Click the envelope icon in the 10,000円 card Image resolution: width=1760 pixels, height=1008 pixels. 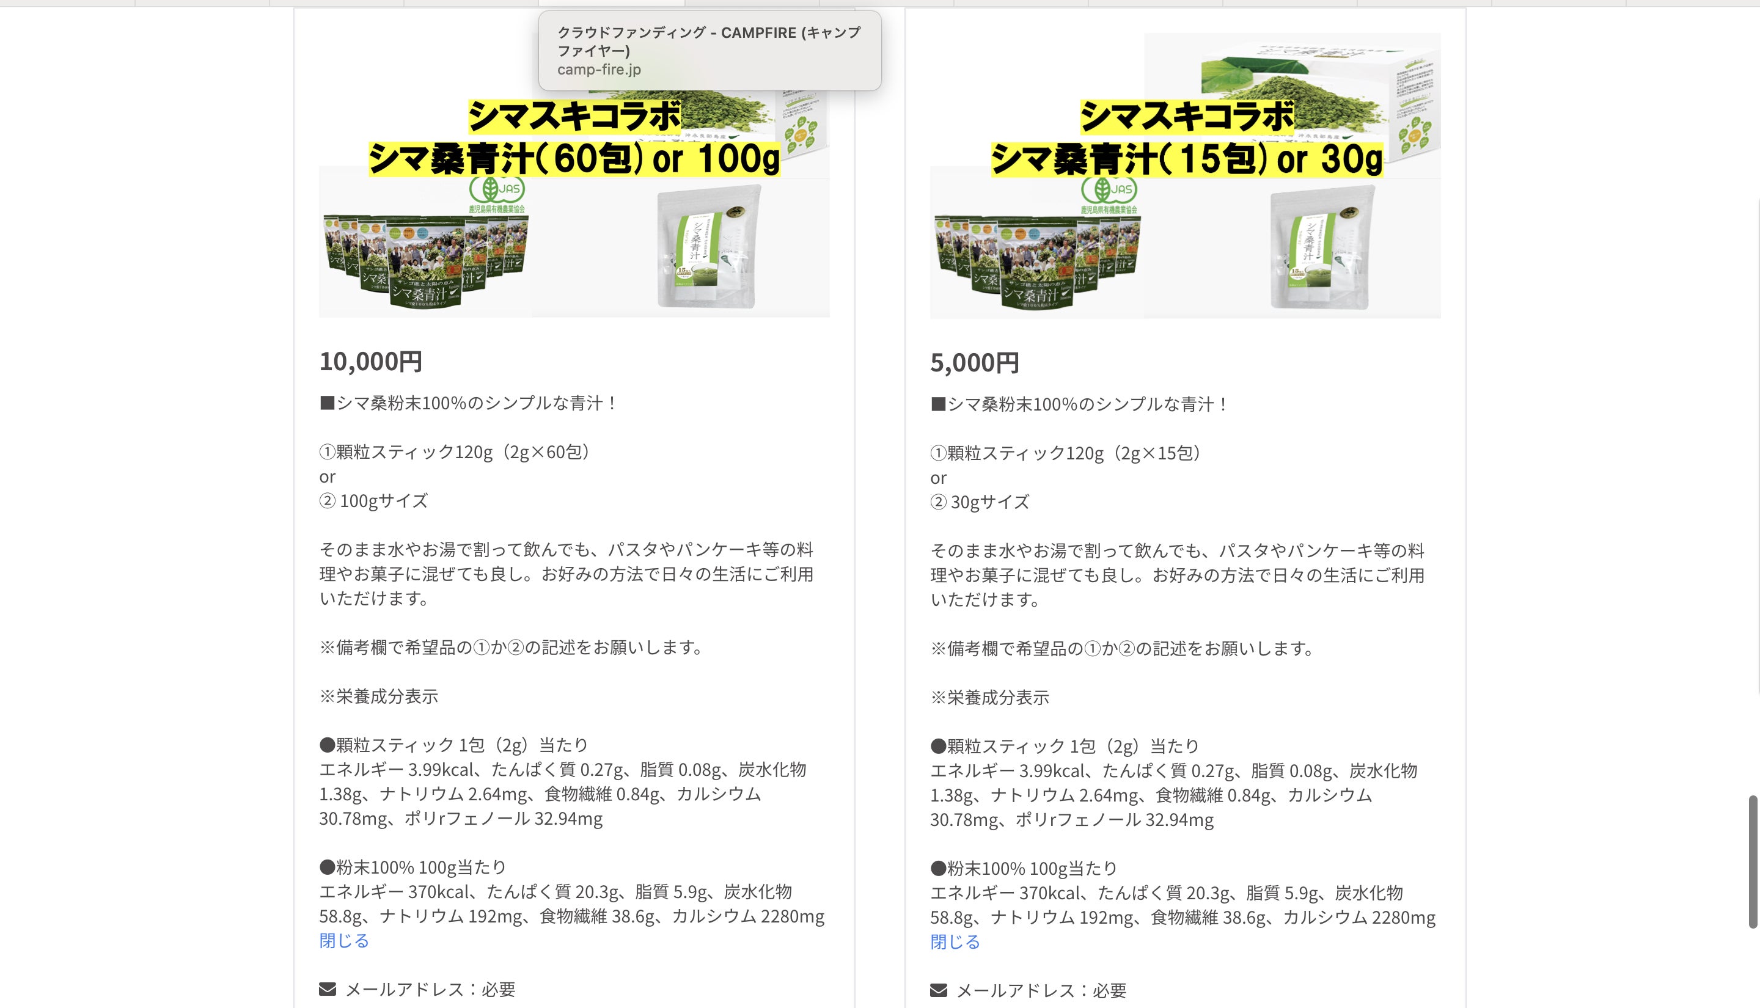tap(328, 988)
